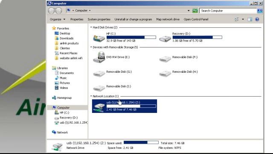Click the Back navigation arrow button

51,11
